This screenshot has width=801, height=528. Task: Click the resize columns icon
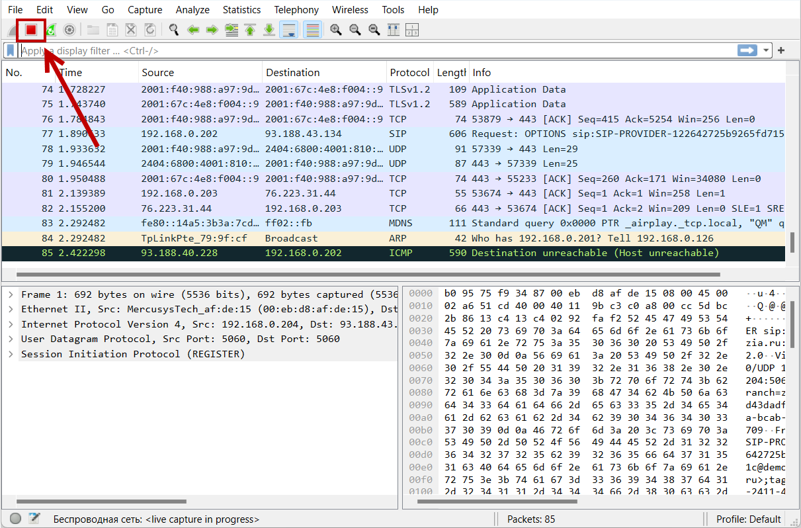point(393,30)
